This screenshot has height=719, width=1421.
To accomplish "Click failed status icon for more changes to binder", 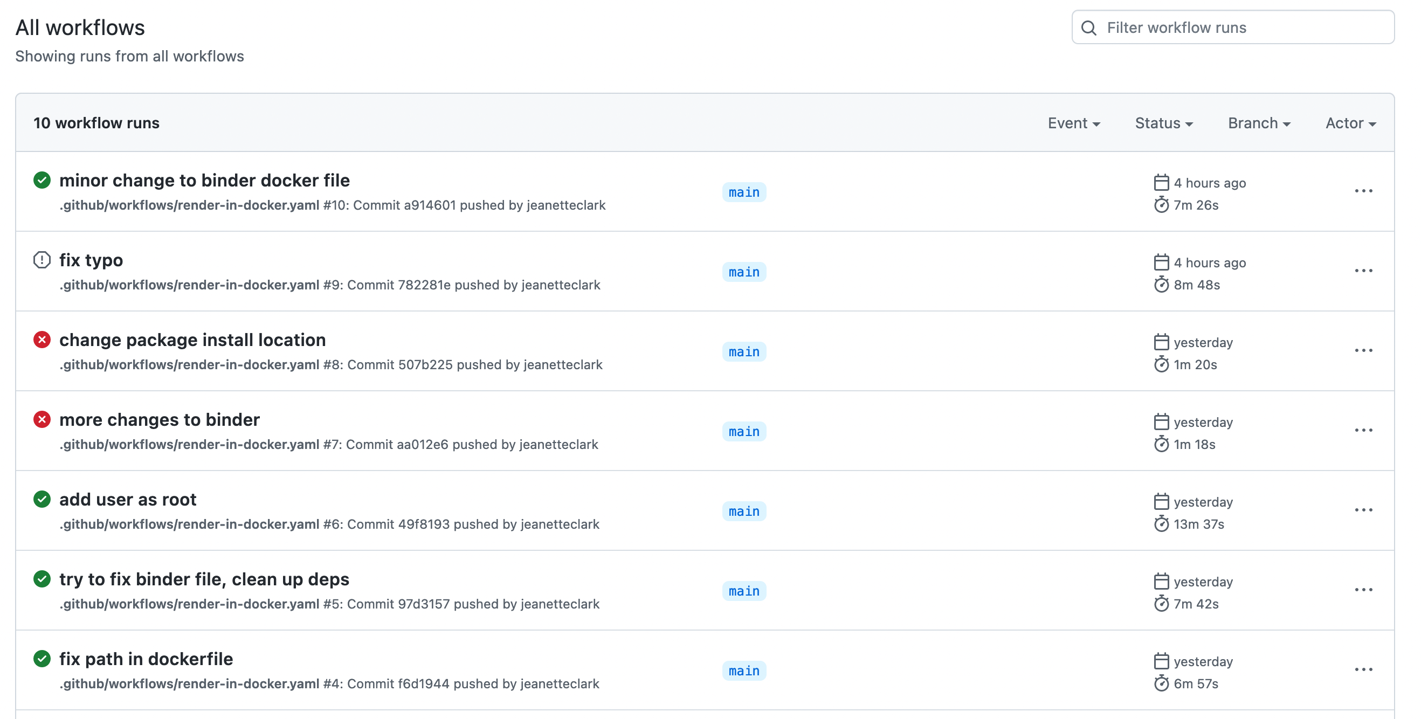I will tap(42, 420).
